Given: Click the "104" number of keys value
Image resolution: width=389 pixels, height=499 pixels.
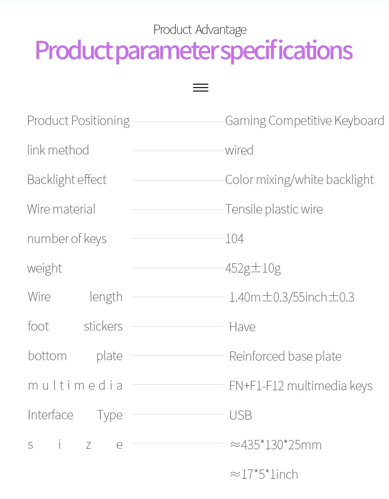Looking at the screenshot, I should pos(234,239).
